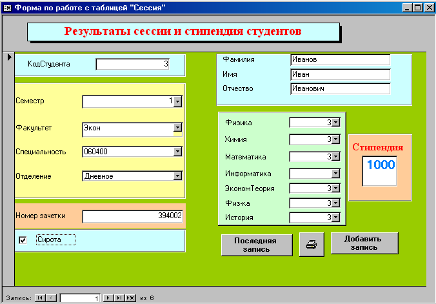Open the Специальность dropdown list
The image size is (436, 304).
point(177,152)
